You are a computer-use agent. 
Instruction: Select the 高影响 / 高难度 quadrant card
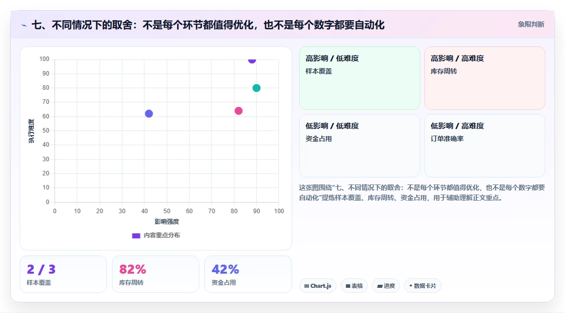pyautogui.click(x=485, y=78)
